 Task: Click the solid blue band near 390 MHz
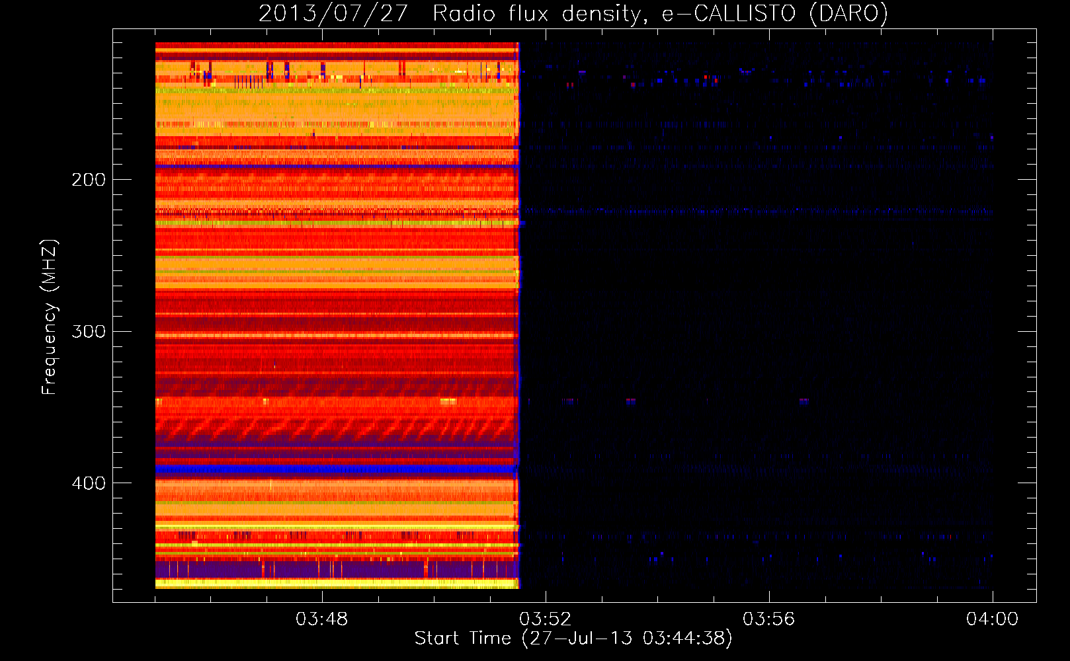coord(336,469)
